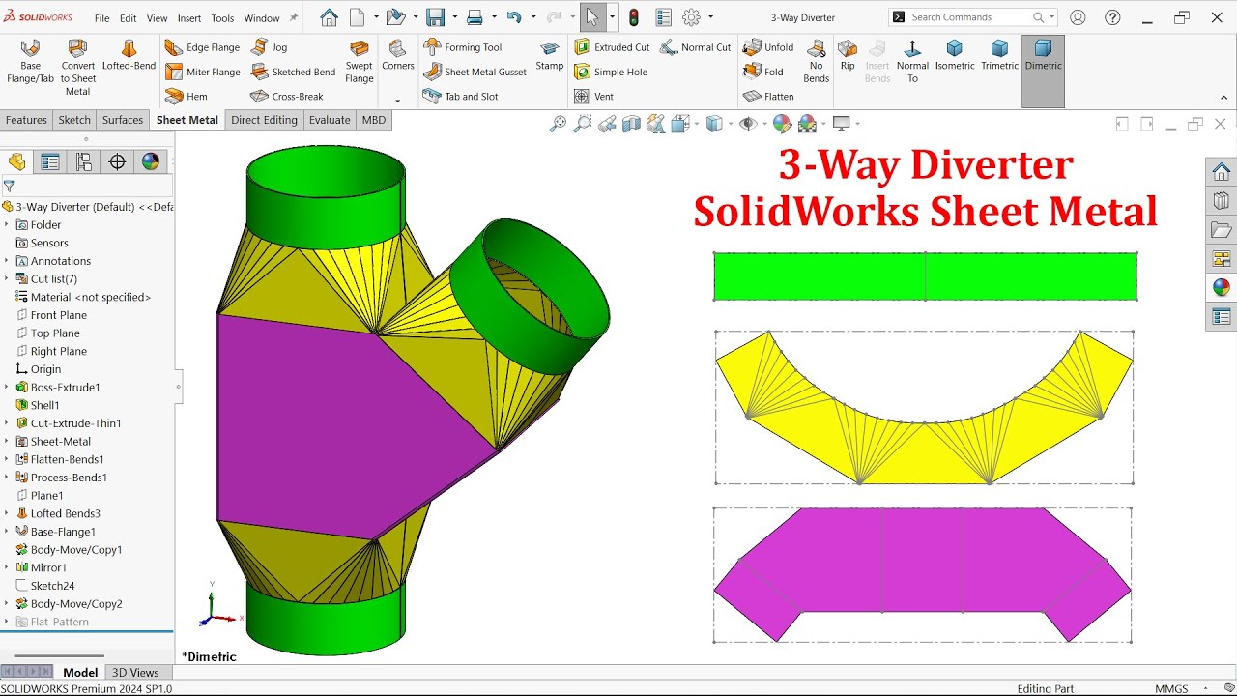Expand the Cut list(7) node
The image size is (1237, 696).
click(x=6, y=278)
